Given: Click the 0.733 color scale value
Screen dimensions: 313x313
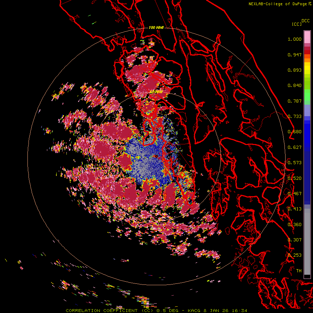Looking at the screenshot, I should [x=295, y=117].
